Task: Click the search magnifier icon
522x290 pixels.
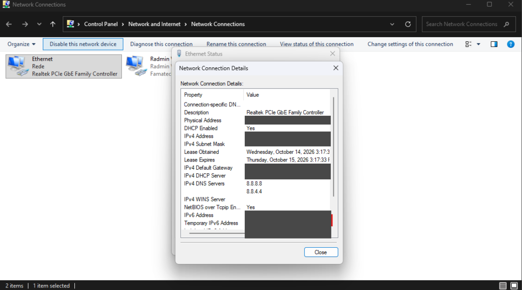Action: tap(506, 24)
